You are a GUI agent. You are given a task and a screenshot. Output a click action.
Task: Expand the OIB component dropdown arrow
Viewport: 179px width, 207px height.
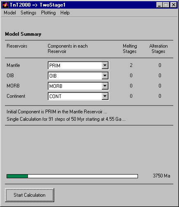pos(105,76)
